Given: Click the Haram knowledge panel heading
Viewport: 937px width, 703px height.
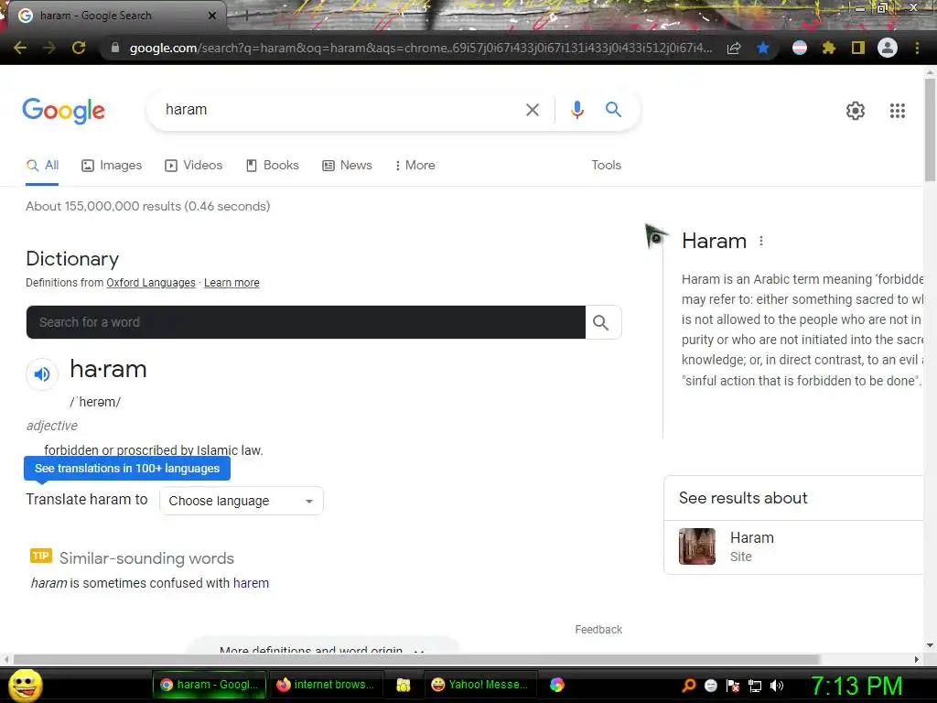Looking at the screenshot, I should click(x=714, y=241).
